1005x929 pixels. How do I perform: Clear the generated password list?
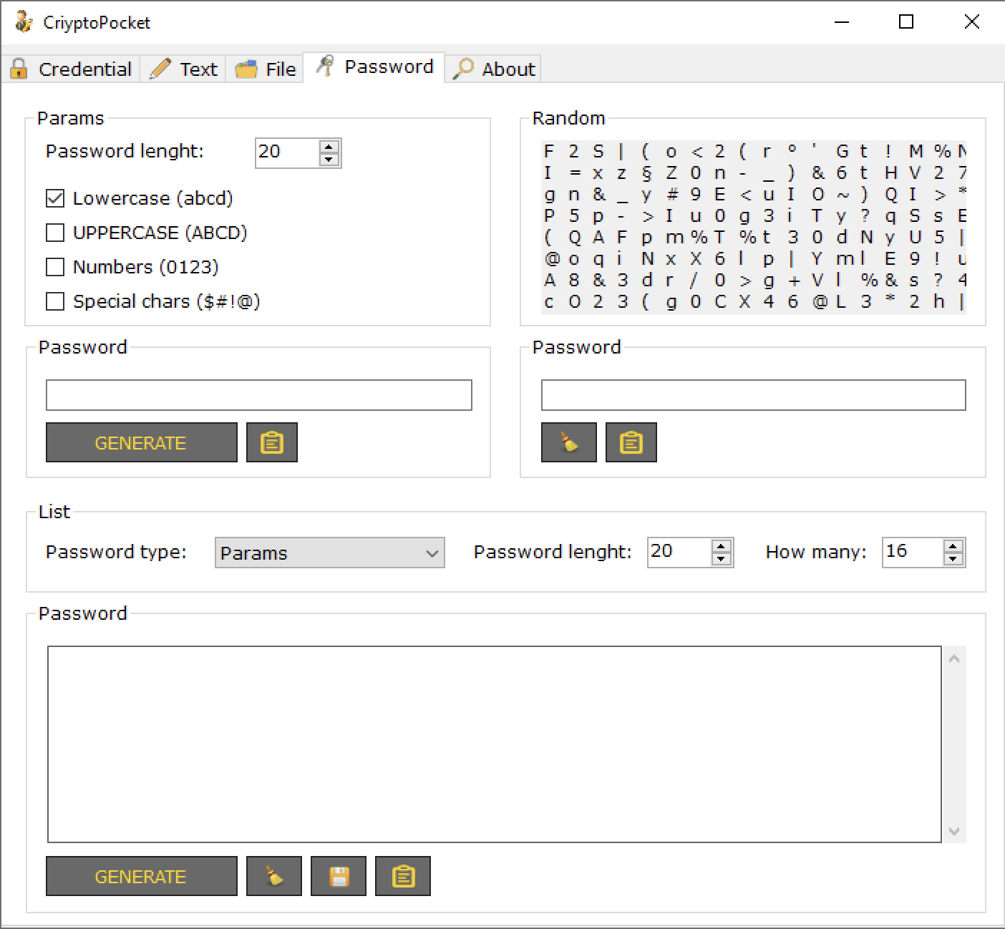click(x=274, y=876)
